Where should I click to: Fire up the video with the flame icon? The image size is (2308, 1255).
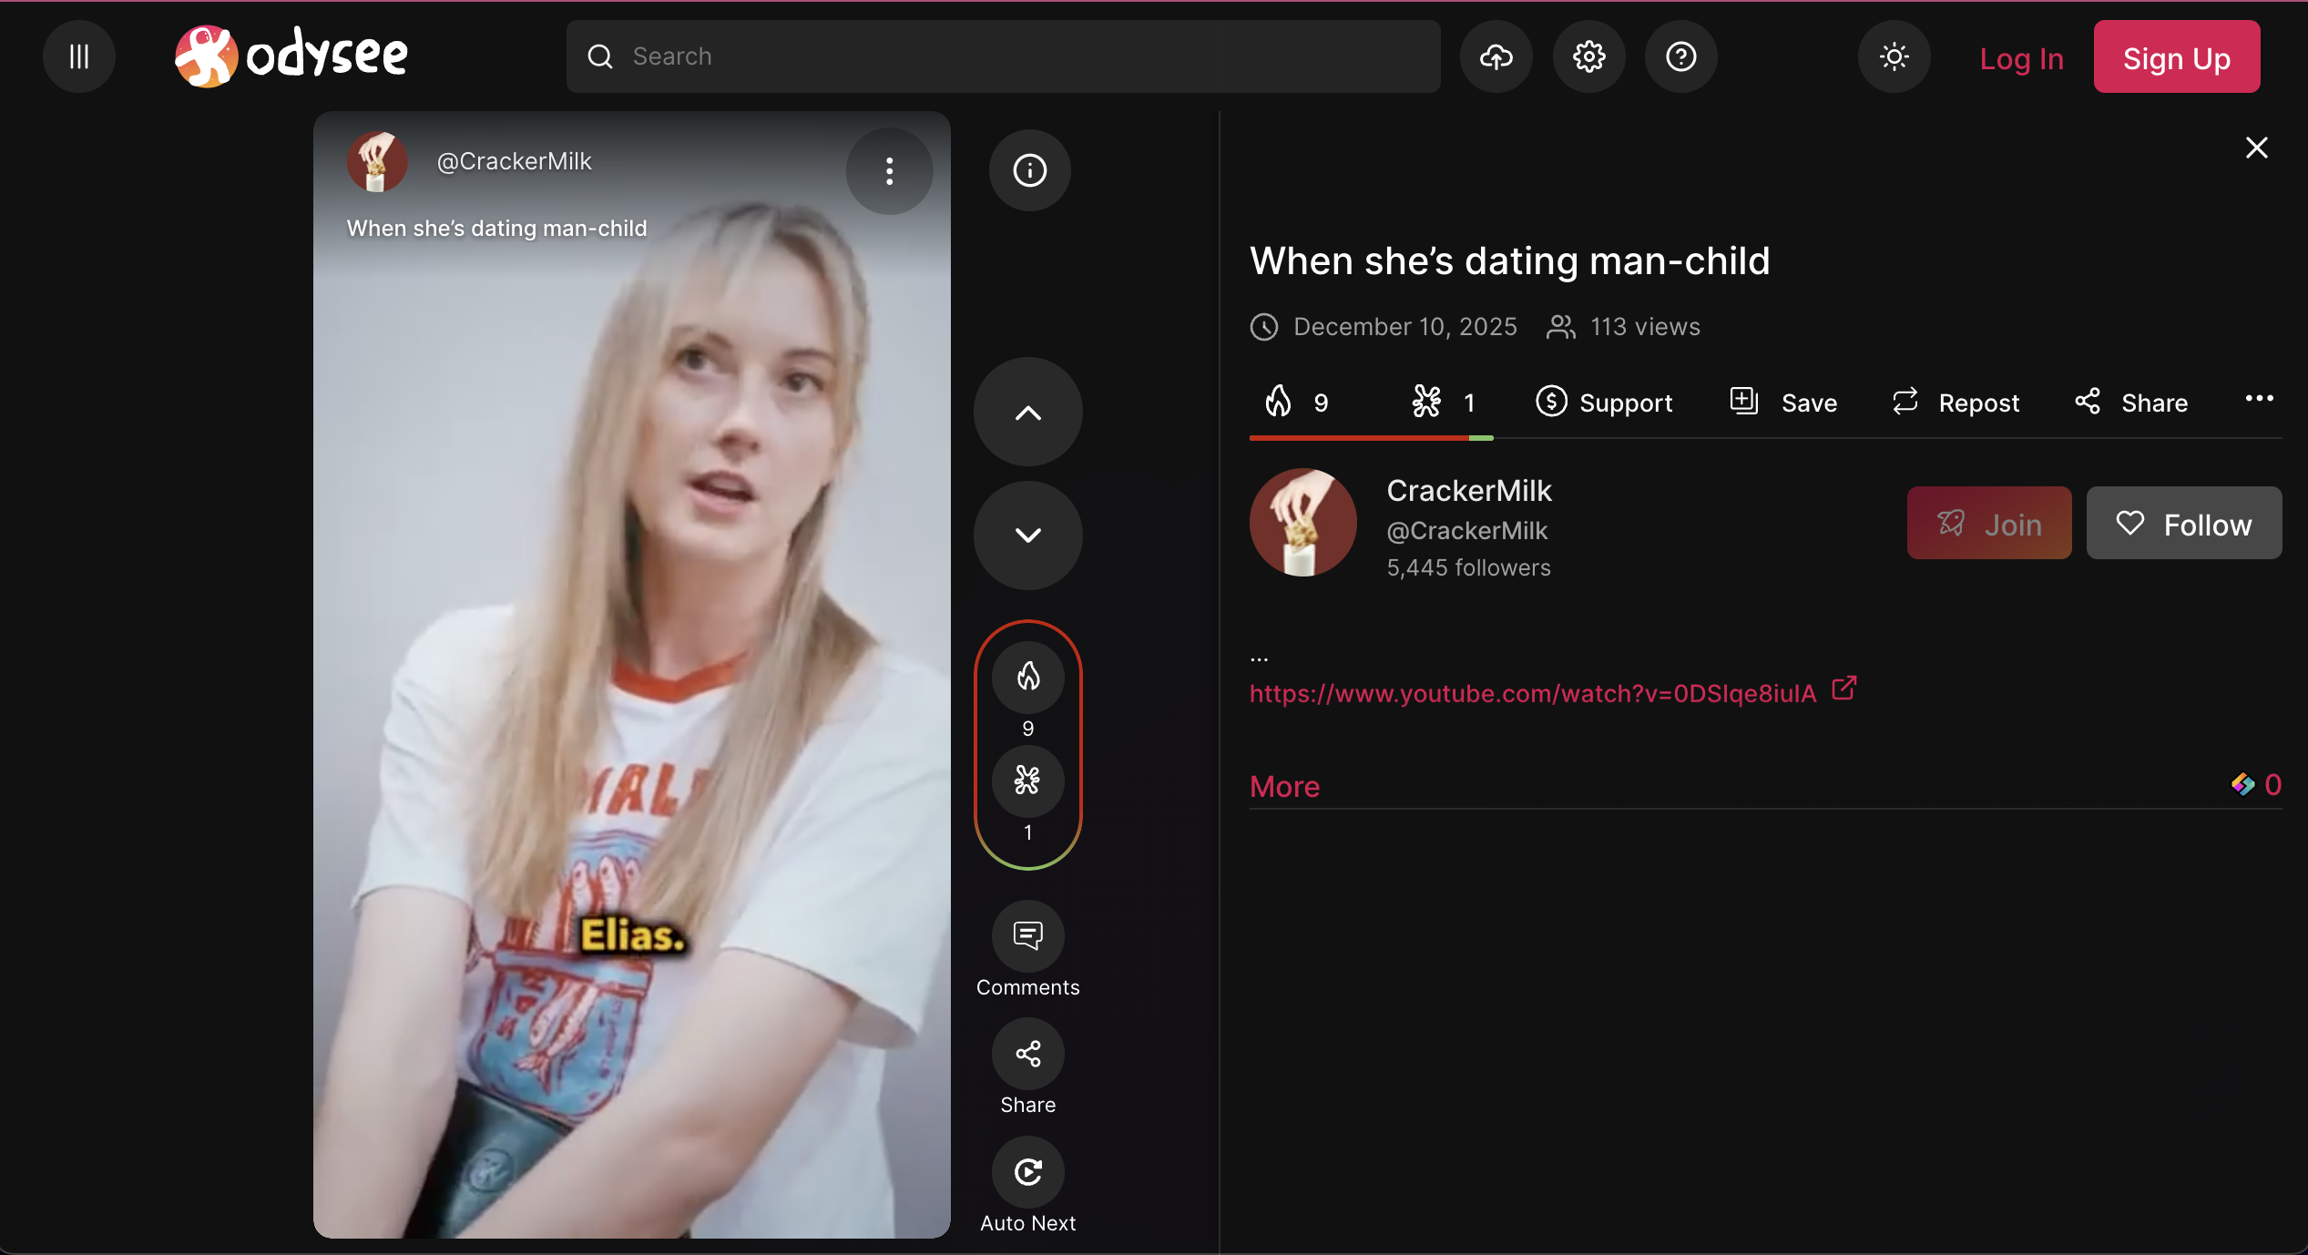1027,678
